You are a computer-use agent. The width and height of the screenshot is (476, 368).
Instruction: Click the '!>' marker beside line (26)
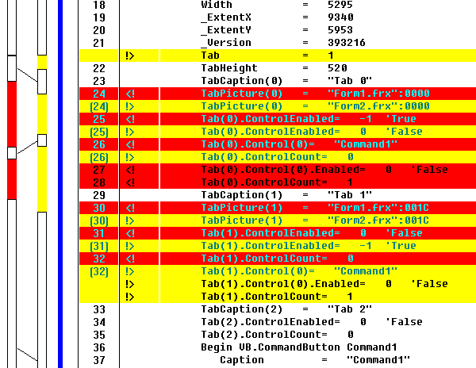[130, 157]
